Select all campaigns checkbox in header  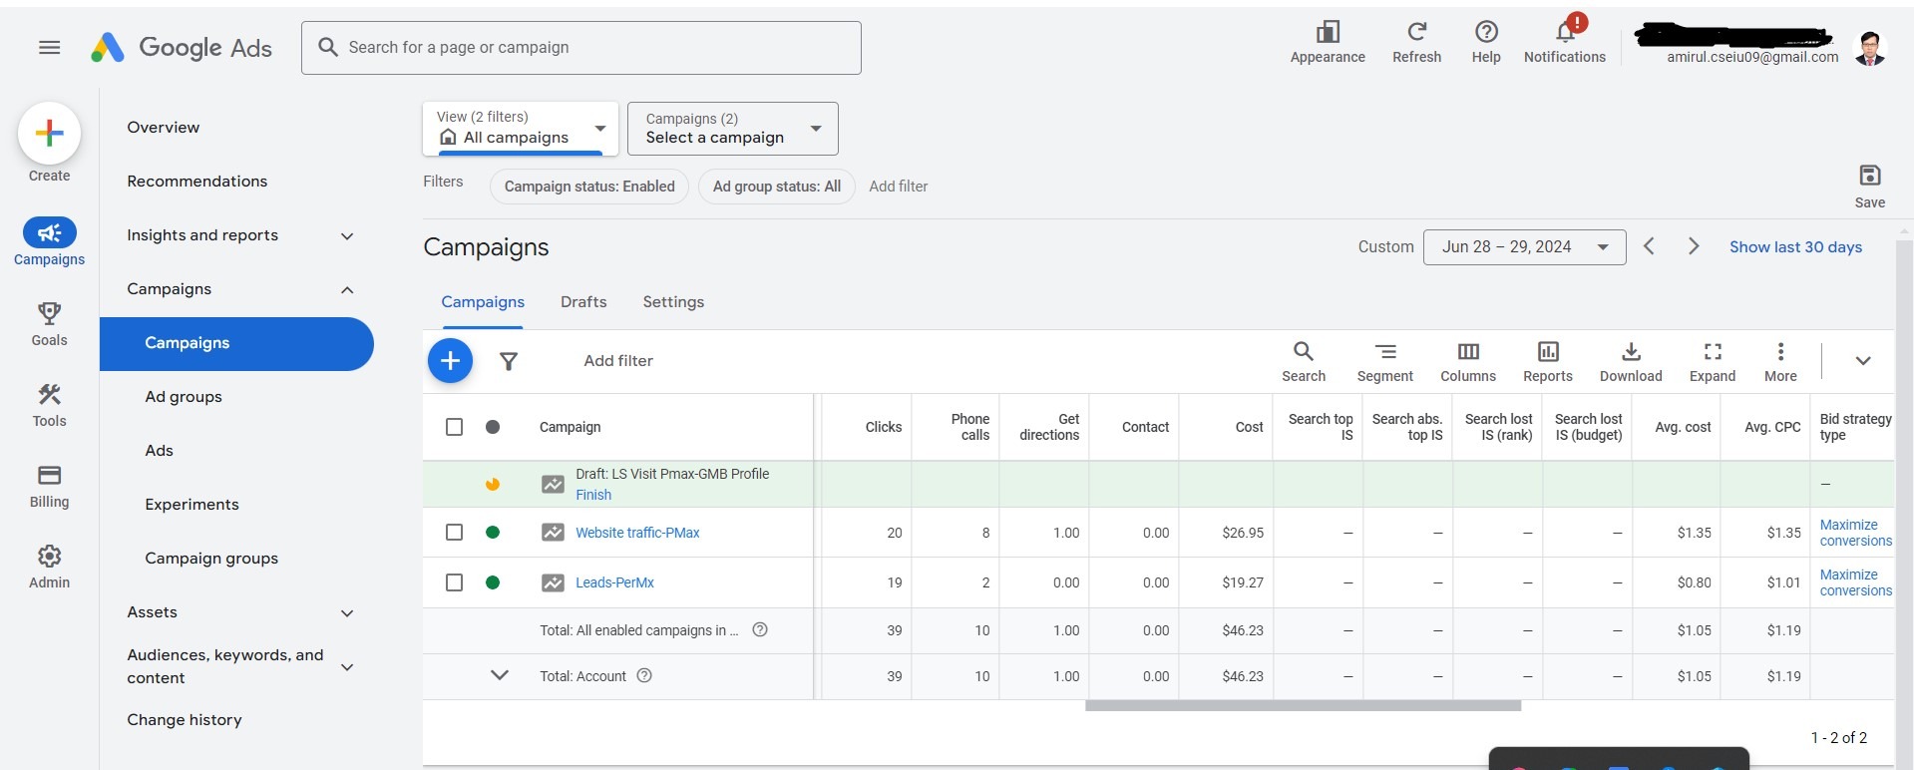tap(454, 427)
